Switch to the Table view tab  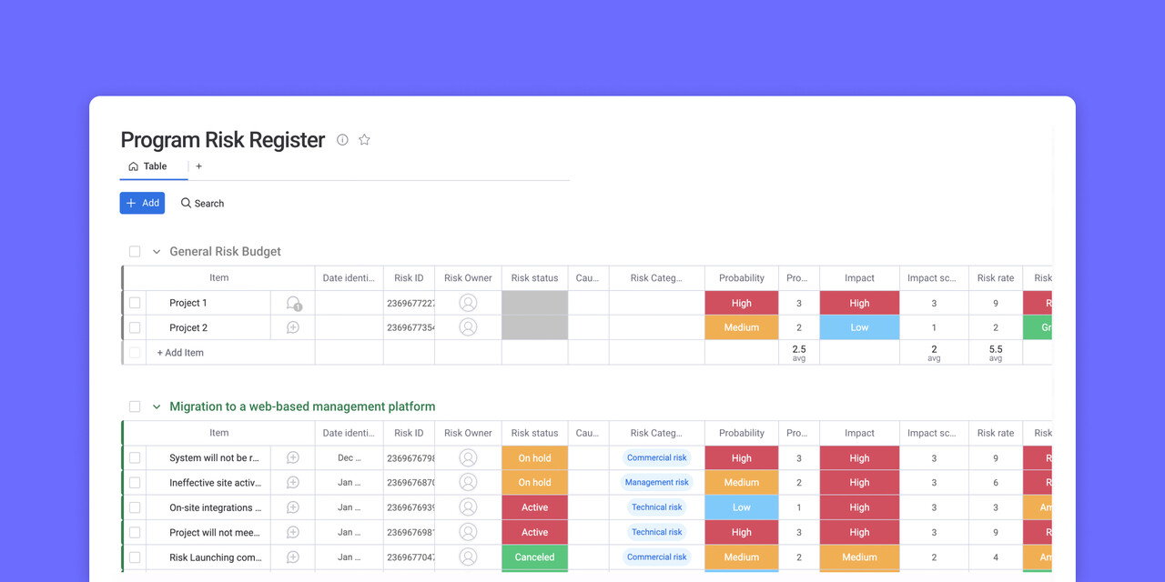(148, 166)
